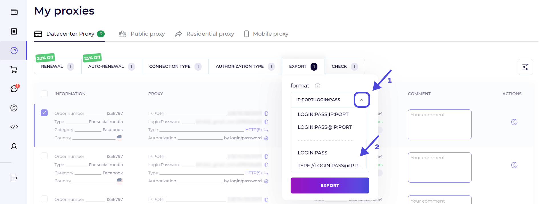Click the 25% Off badge on AUTO-RENEWAL
539x204 pixels.
[92, 58]
